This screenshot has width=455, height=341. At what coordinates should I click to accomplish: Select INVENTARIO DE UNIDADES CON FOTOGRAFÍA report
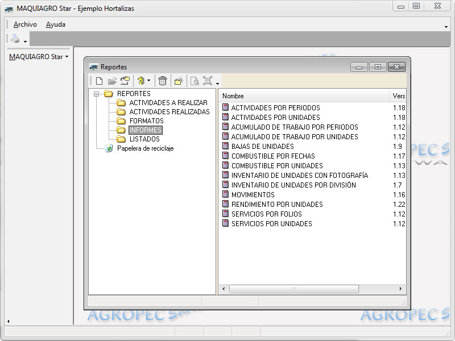[300, 176]
